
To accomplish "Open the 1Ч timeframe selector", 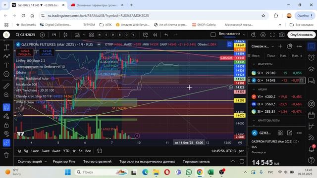I will tap(54, 35).
